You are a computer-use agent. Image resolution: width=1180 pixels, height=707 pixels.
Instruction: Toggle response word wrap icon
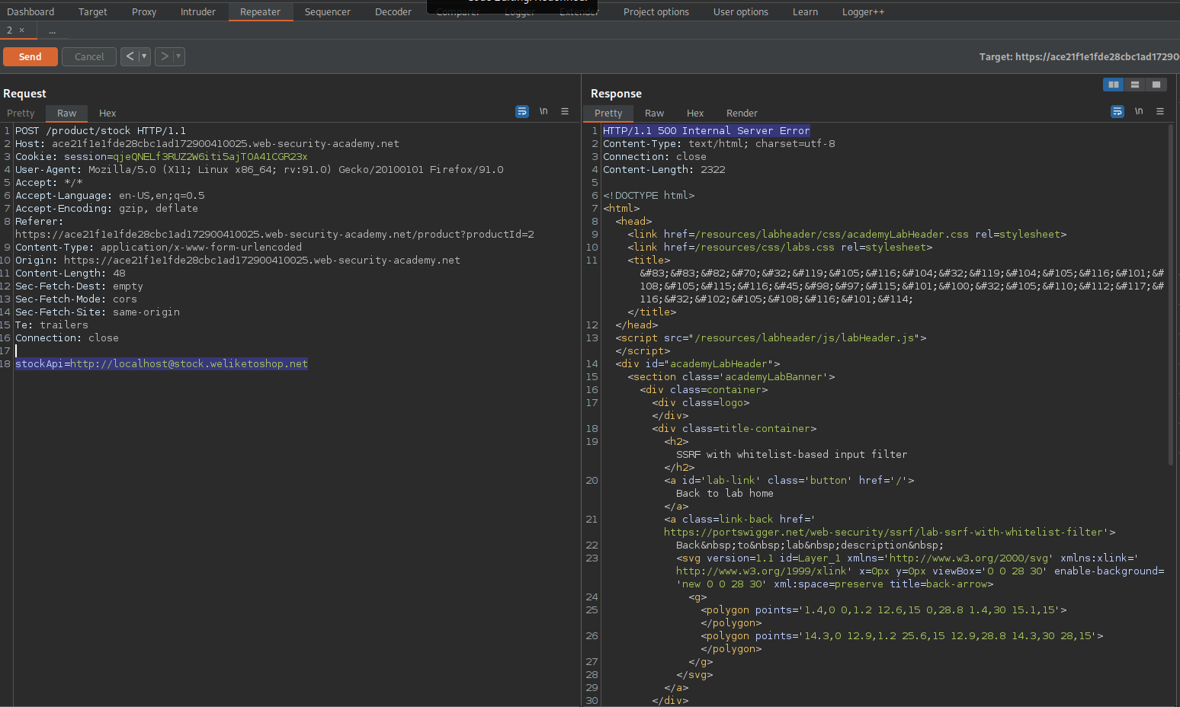[1117, 111]
